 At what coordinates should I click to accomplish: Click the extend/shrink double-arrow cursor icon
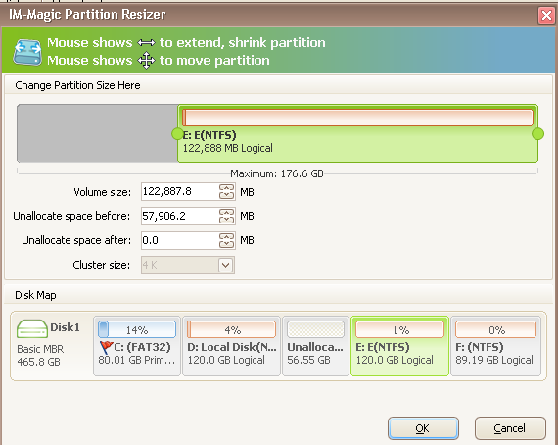click(146, 43)
